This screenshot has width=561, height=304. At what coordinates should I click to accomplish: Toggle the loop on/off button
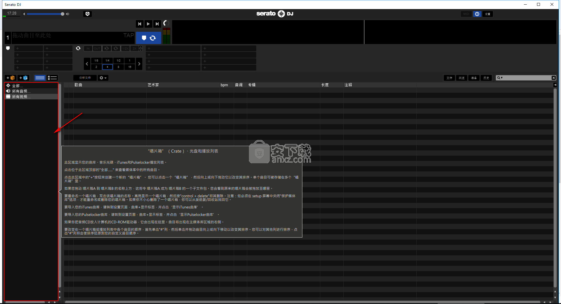click(x=116, y=48)
